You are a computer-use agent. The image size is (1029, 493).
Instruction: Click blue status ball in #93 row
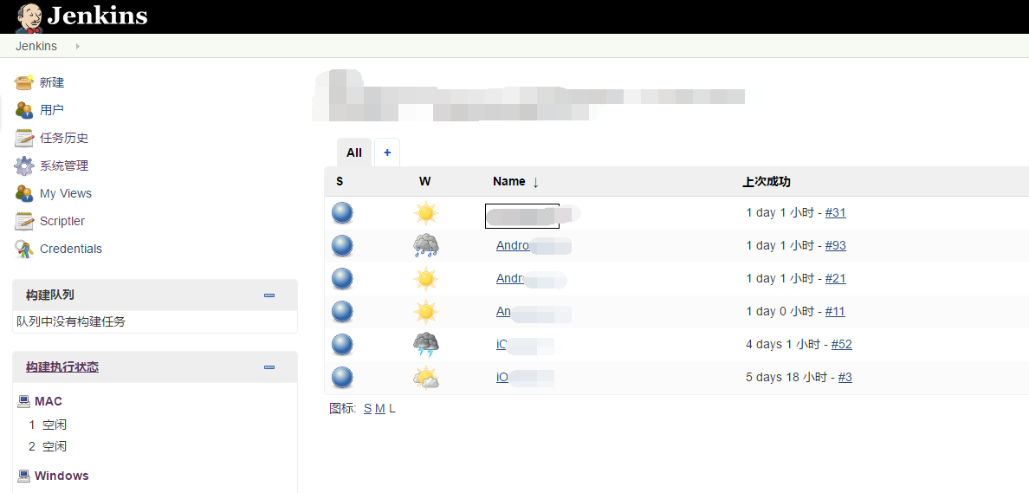[x=342, y=245]
